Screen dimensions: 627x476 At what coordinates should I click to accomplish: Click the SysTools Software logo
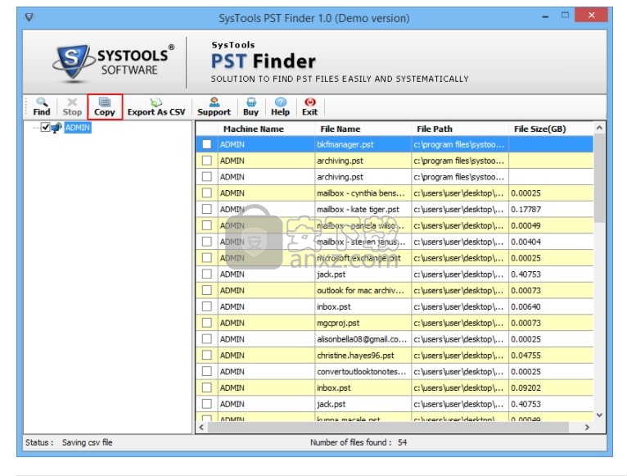click(114, 63)
